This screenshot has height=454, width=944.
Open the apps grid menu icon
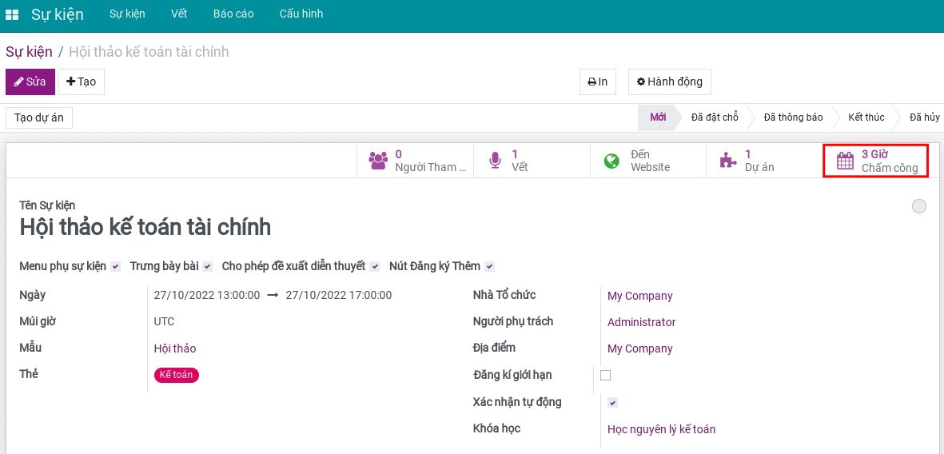[12, 14]
